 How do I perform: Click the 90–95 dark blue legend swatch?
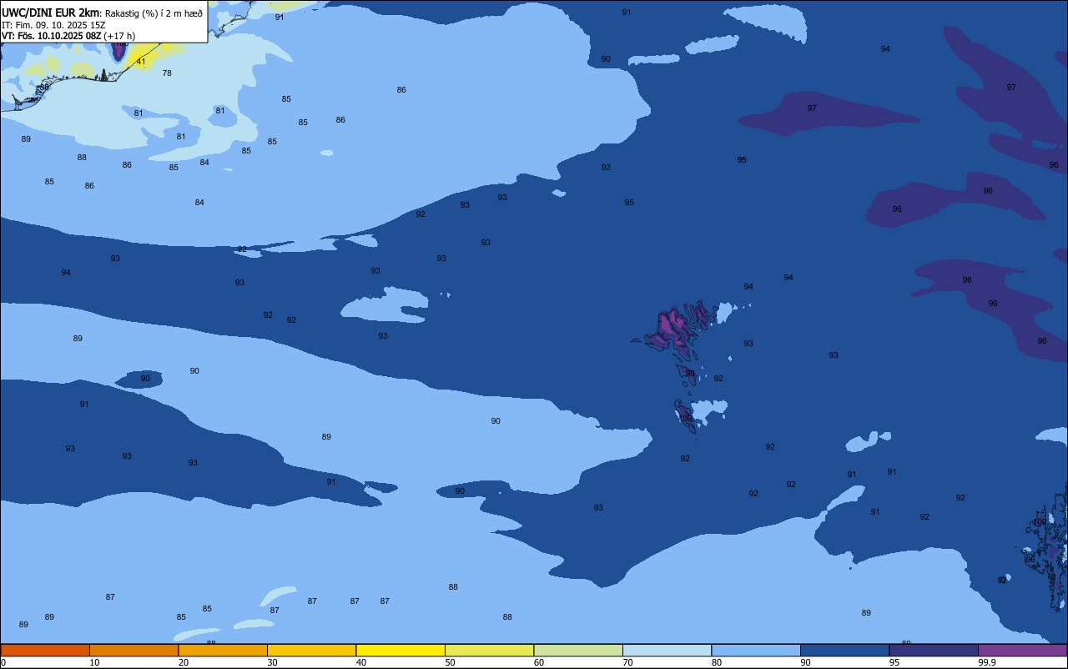(844, 650)
